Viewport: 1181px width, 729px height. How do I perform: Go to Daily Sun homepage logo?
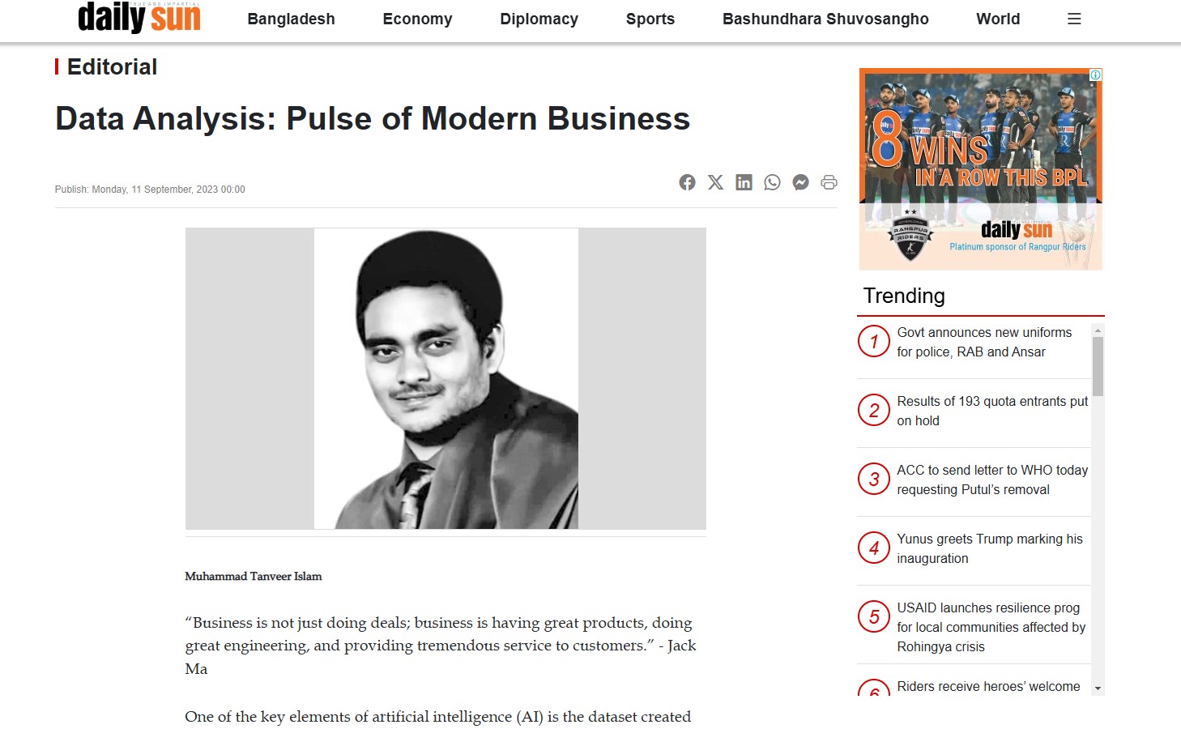(139, 18)
